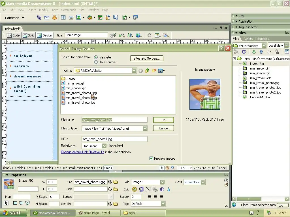Insert a table using Table icon
290x217 pixels.
click(x=63, y=18)
